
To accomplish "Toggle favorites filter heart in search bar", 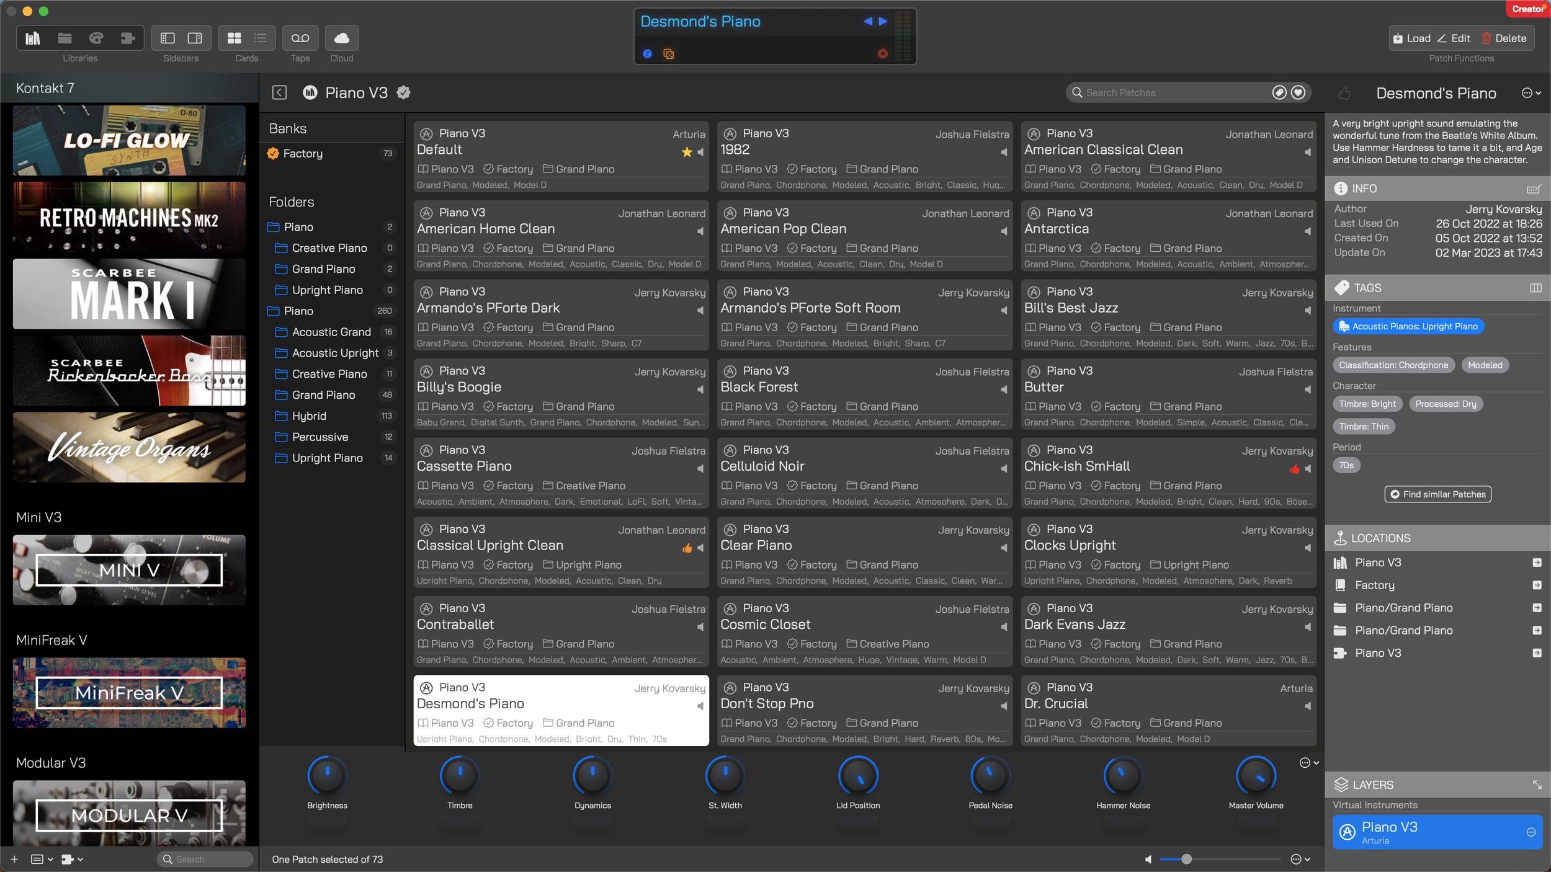I will point(1298,92).
